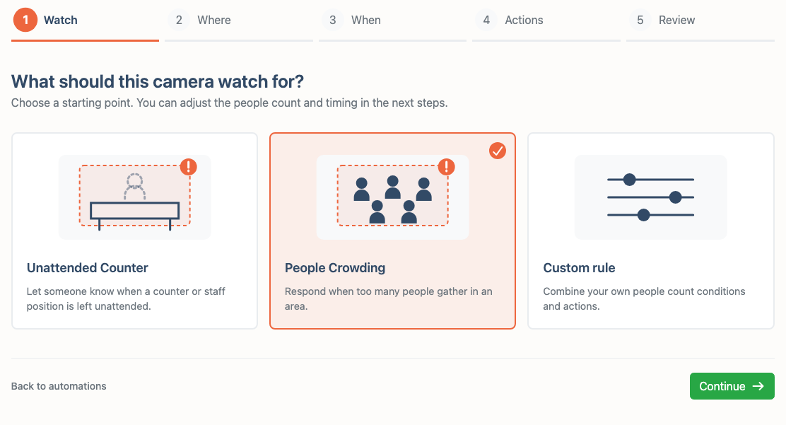Click the Unattended Counter desk illustration

coord(134,197)
